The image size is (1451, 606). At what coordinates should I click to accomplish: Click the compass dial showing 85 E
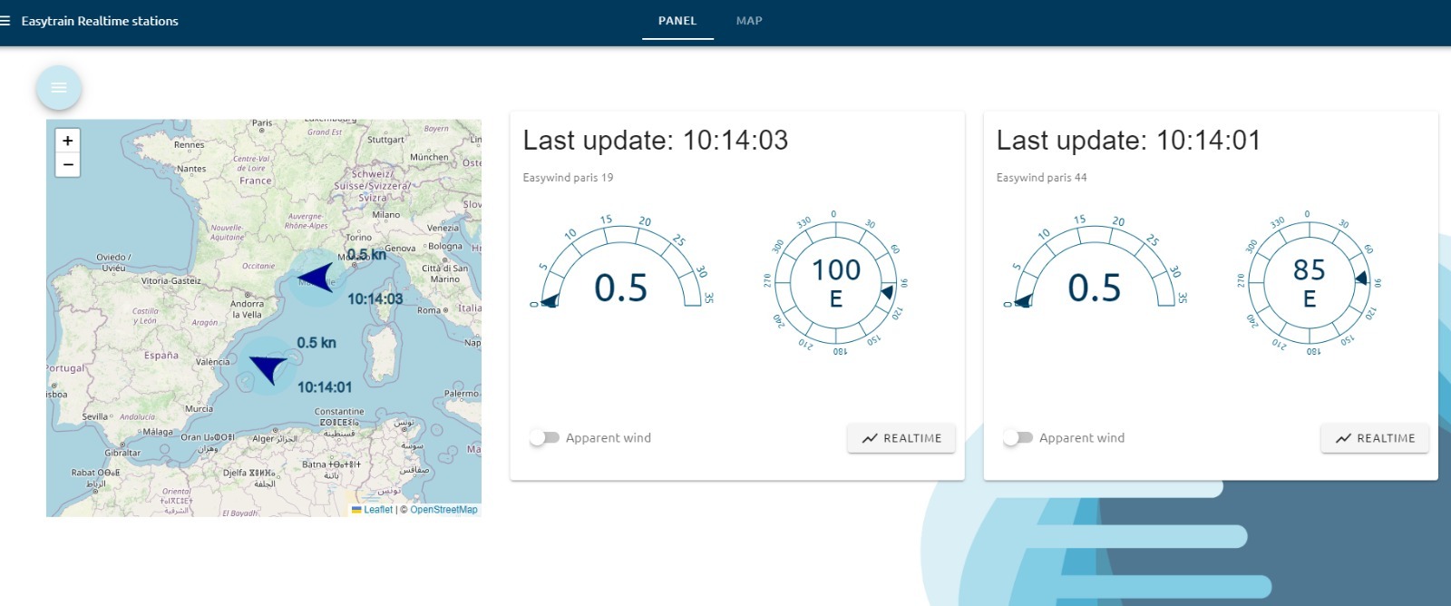[x=1309, y=282]
